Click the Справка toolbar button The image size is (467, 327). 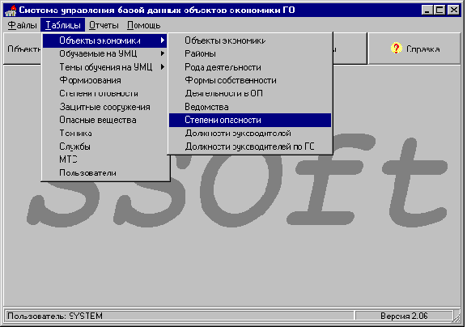(414, 49)
